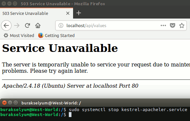Minimize the Firefox window
The height and width of the screenshot is (121, 190).
click(9, 3)
